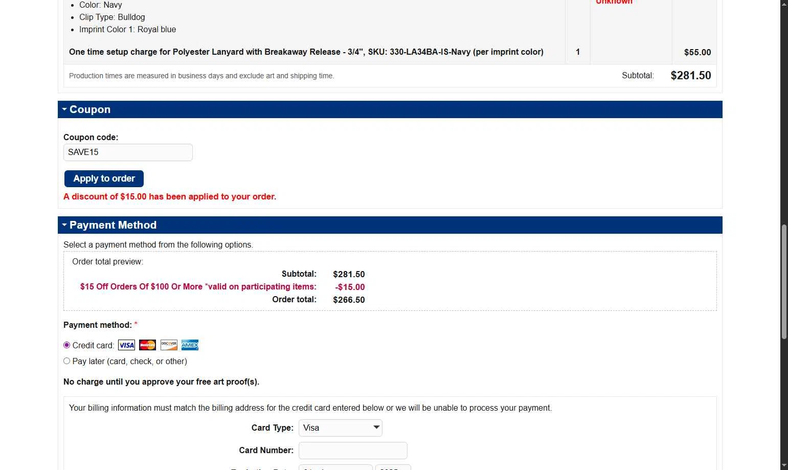Select the Credit card radio button

66,345
